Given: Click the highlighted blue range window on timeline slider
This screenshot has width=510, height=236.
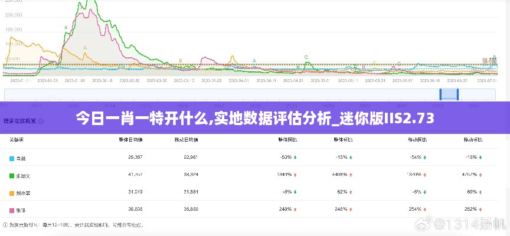Looking at the screenshot, I should pos(449,94).
